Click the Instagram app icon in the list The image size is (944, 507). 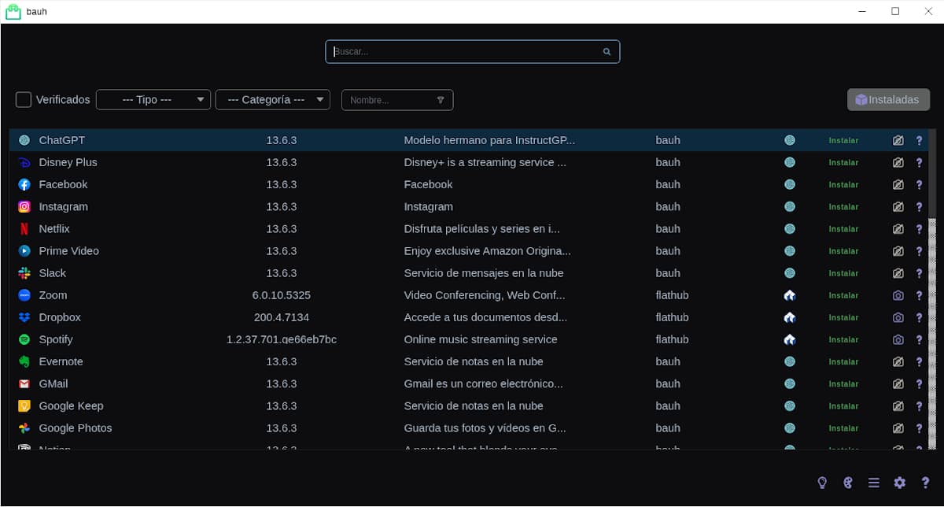point(24,206)
